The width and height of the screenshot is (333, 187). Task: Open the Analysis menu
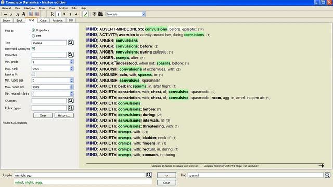(63, 8)
